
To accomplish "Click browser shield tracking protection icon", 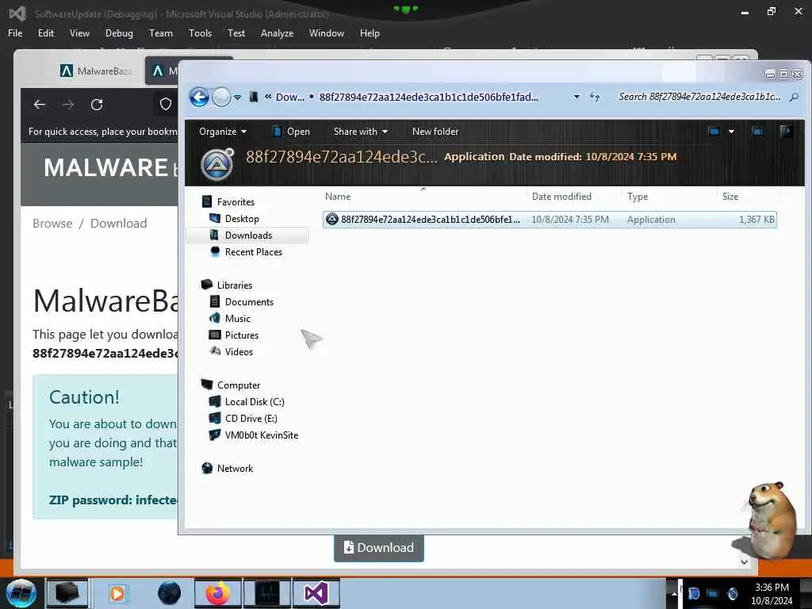I will click(165, 105).
